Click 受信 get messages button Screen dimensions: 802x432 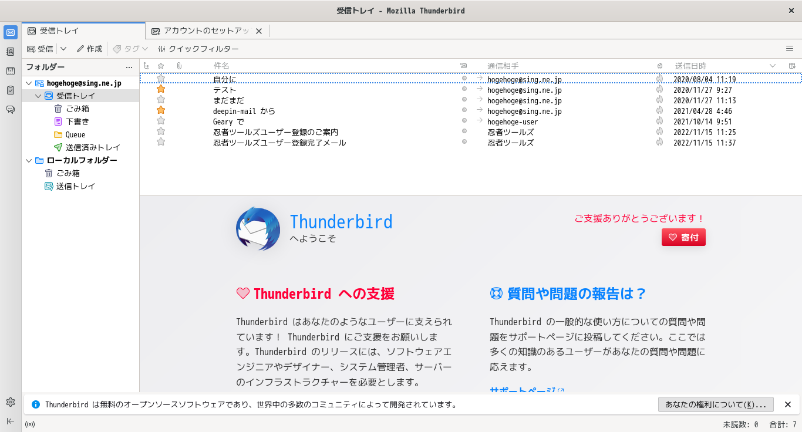pos(40,49)
